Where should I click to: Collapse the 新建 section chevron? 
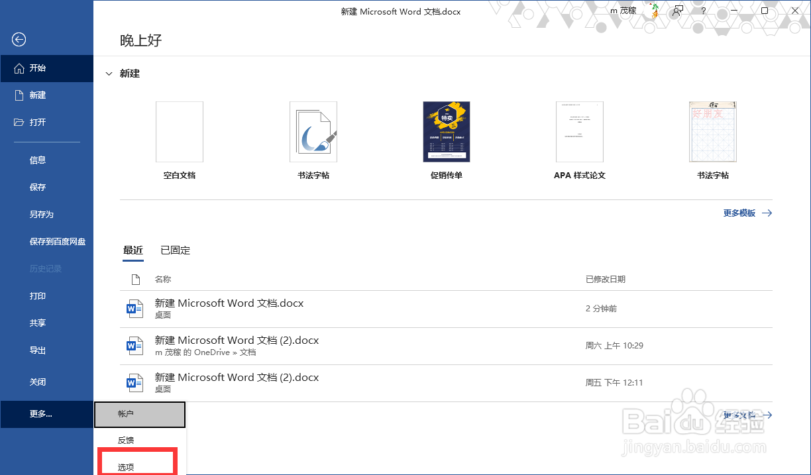click(x=109, y=74)
